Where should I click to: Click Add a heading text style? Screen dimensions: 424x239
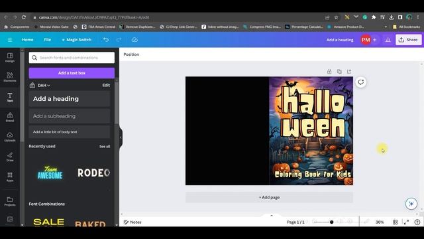coord(70,99)
